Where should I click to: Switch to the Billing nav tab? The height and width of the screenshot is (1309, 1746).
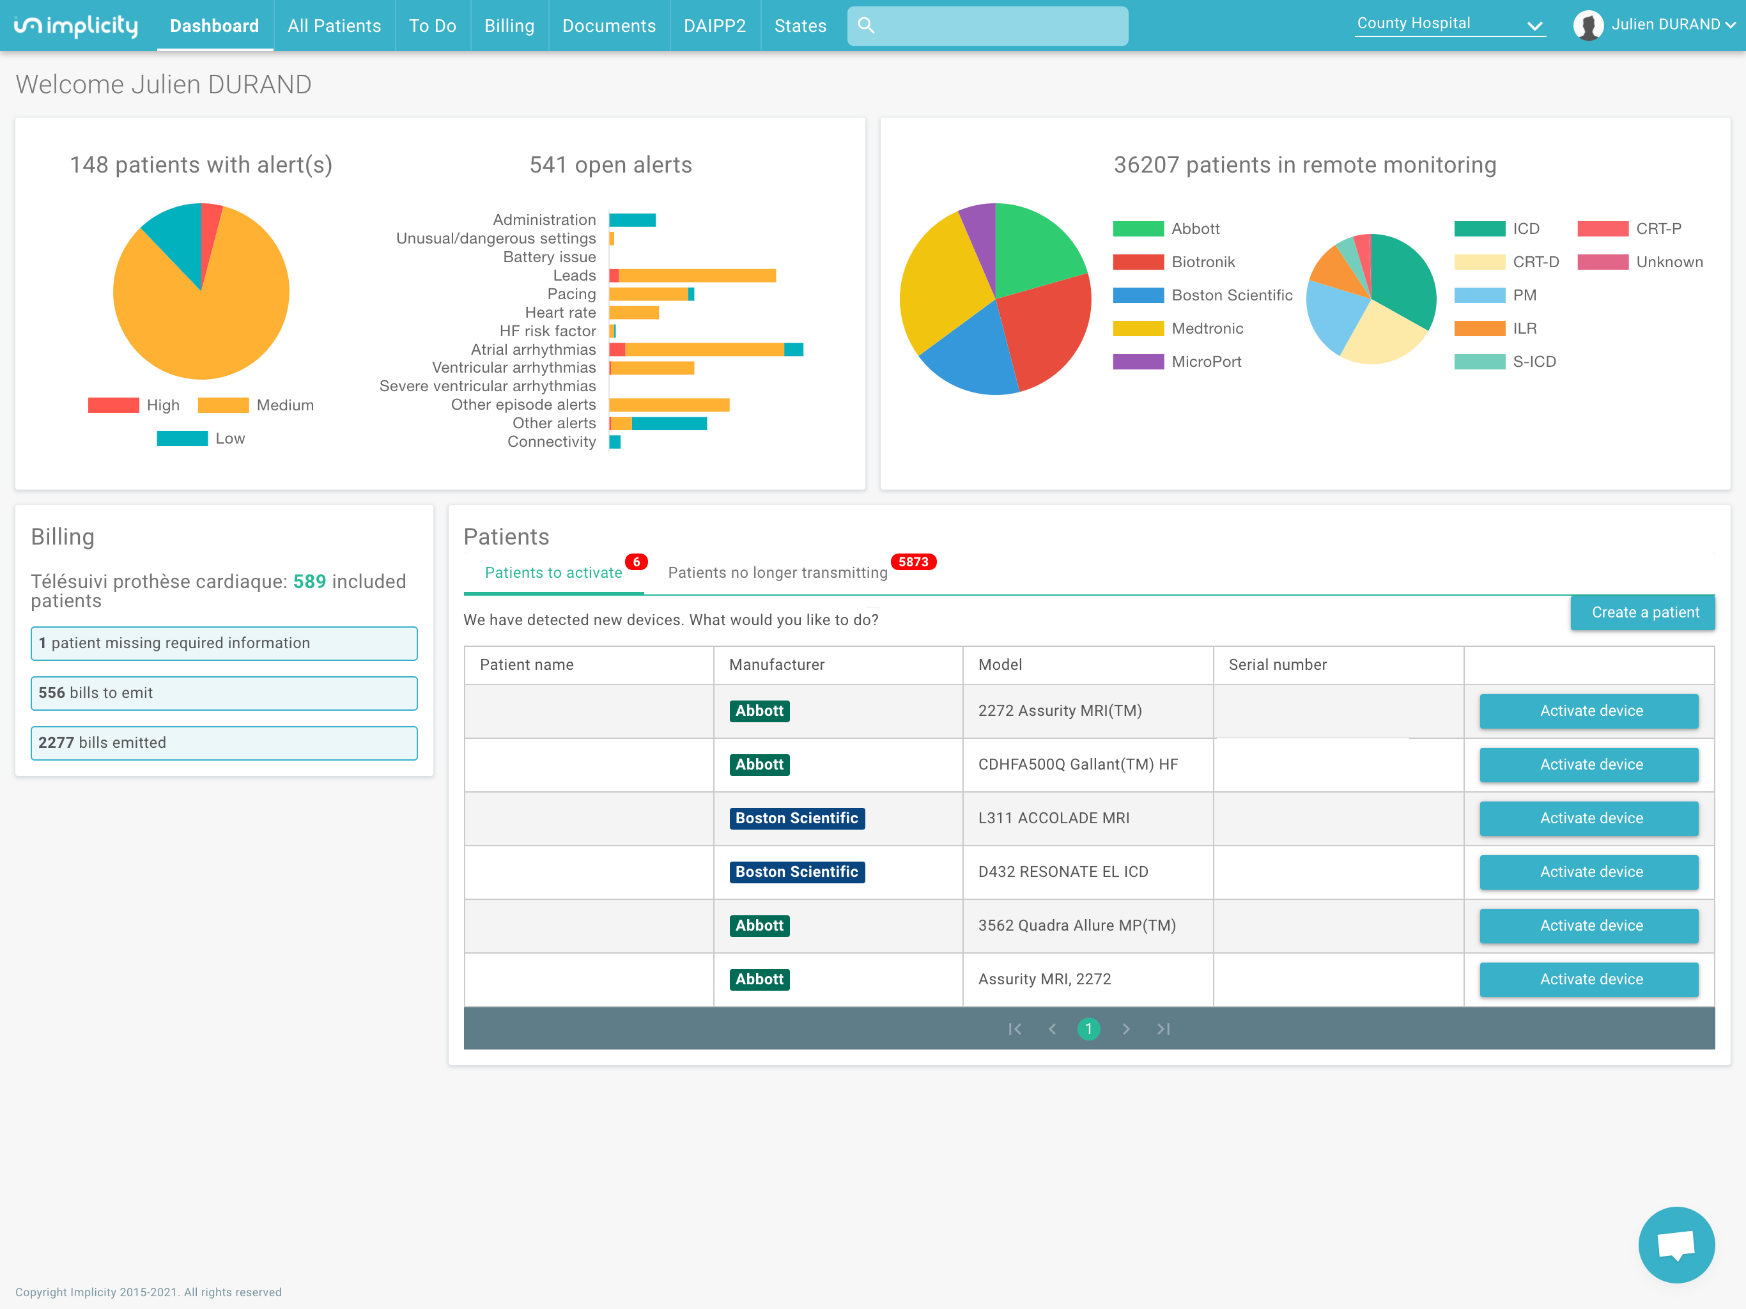(x=509, y=26)
